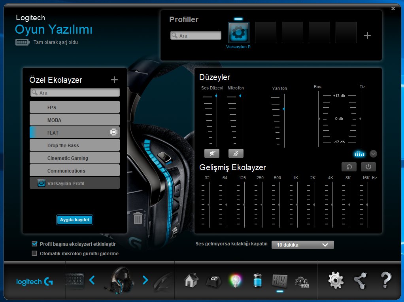
Task: Select the Drop the Bass preset
Action: 75,145
